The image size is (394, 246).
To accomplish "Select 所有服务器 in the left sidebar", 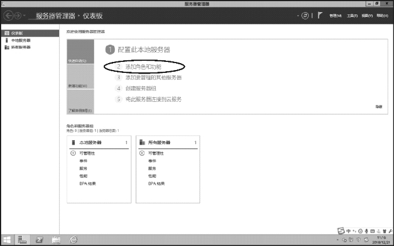I will [x=30, y=47].
